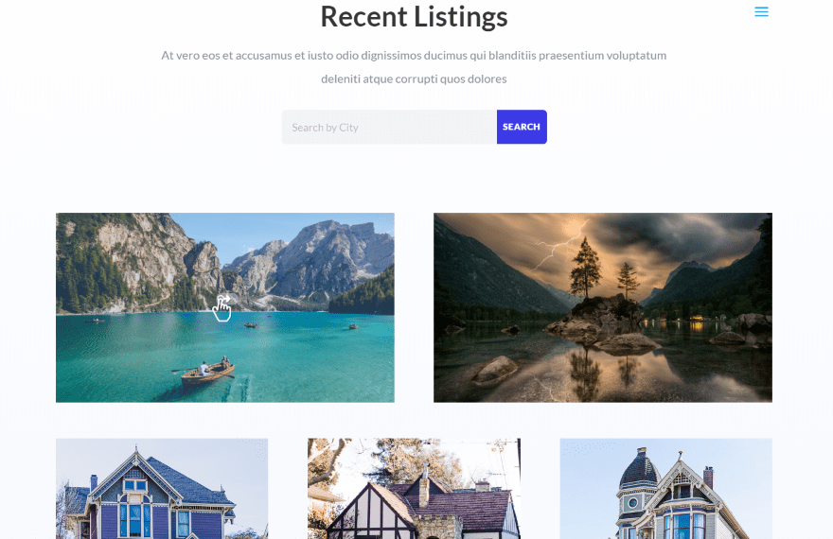Open the hamburger menu icon
Image resolution: width=833 pixels, height=539 pixels.
761,11
